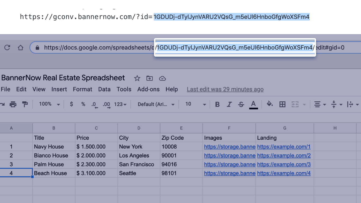Open the Add-ons menu
Screen dimensions: 361x203
148,89
